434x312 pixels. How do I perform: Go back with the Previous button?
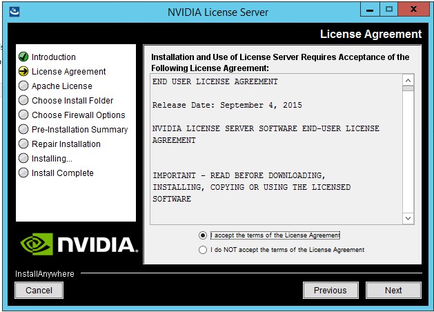(330, 290)
